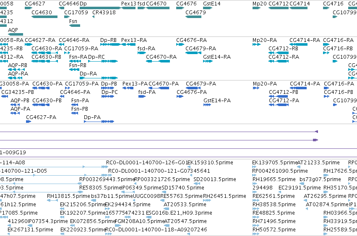357x236 pixels.
Task: Select the EK159310.5prime EST label
Action: coord(210,163)
